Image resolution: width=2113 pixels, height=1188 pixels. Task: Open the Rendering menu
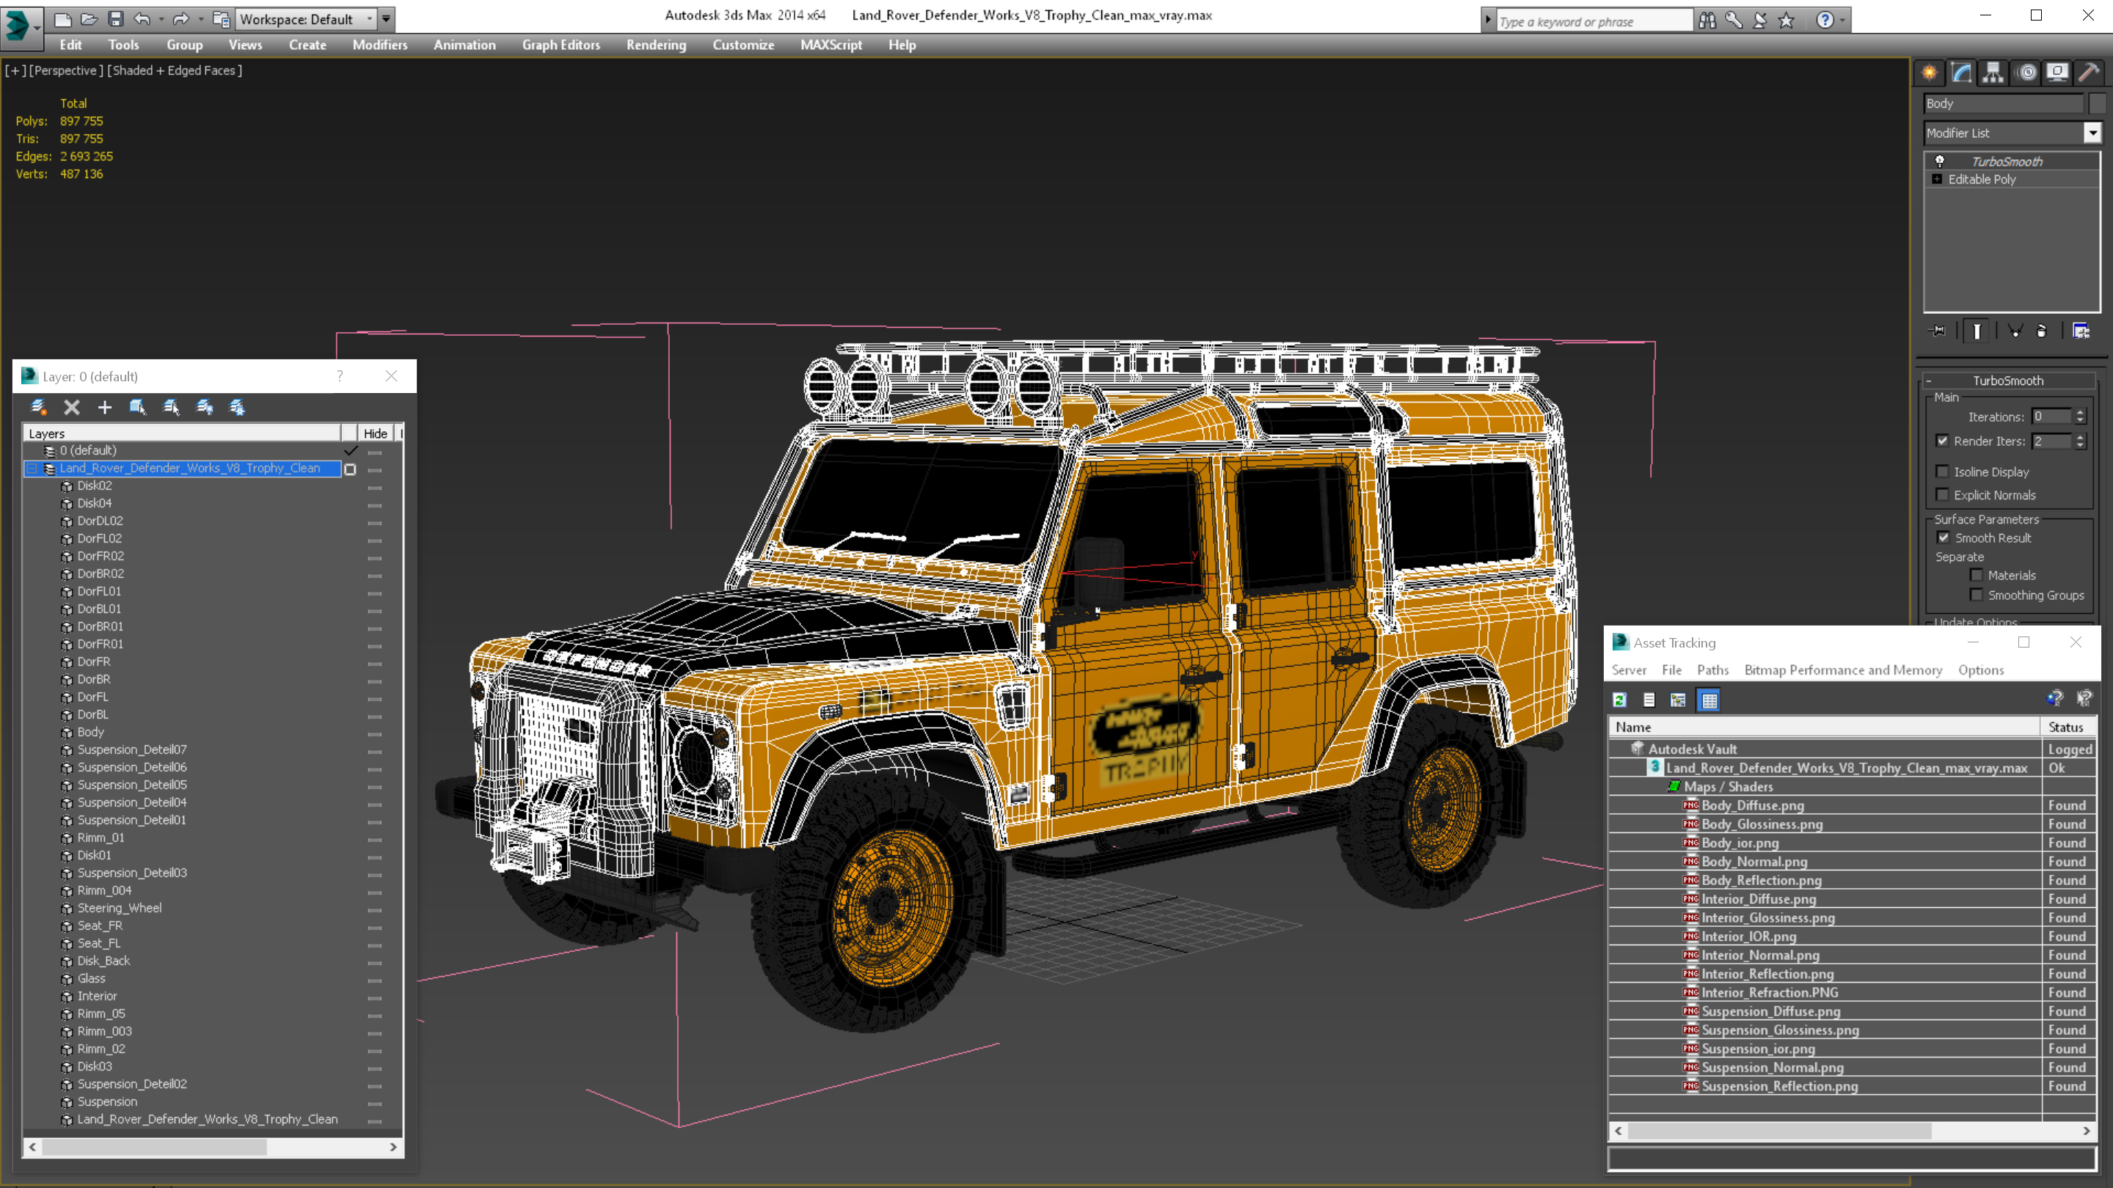click(656, 45)
